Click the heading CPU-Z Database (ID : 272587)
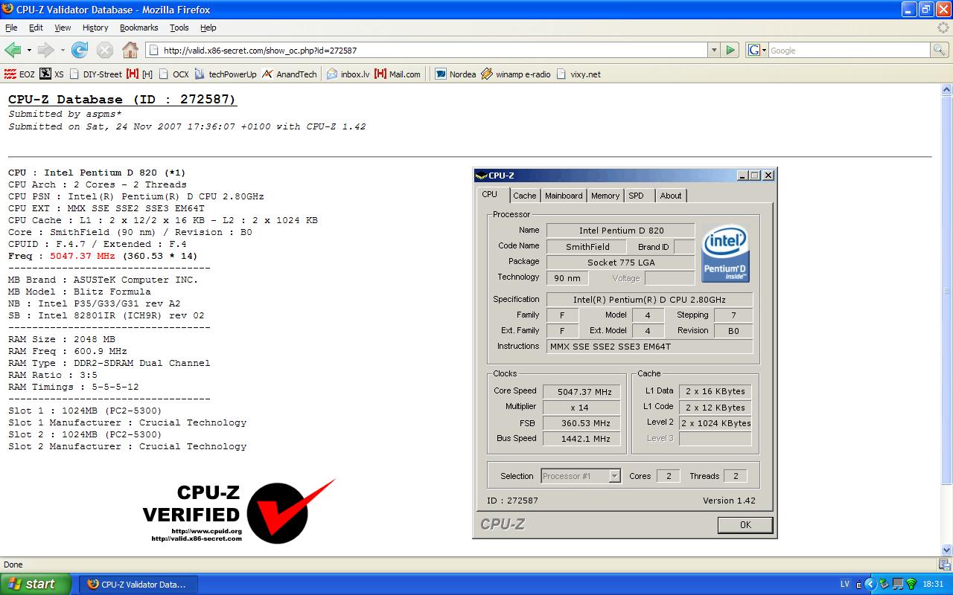 [x=122, y=100]
